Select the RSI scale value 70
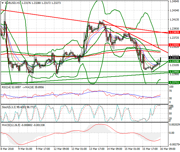 tap(171, 91)
